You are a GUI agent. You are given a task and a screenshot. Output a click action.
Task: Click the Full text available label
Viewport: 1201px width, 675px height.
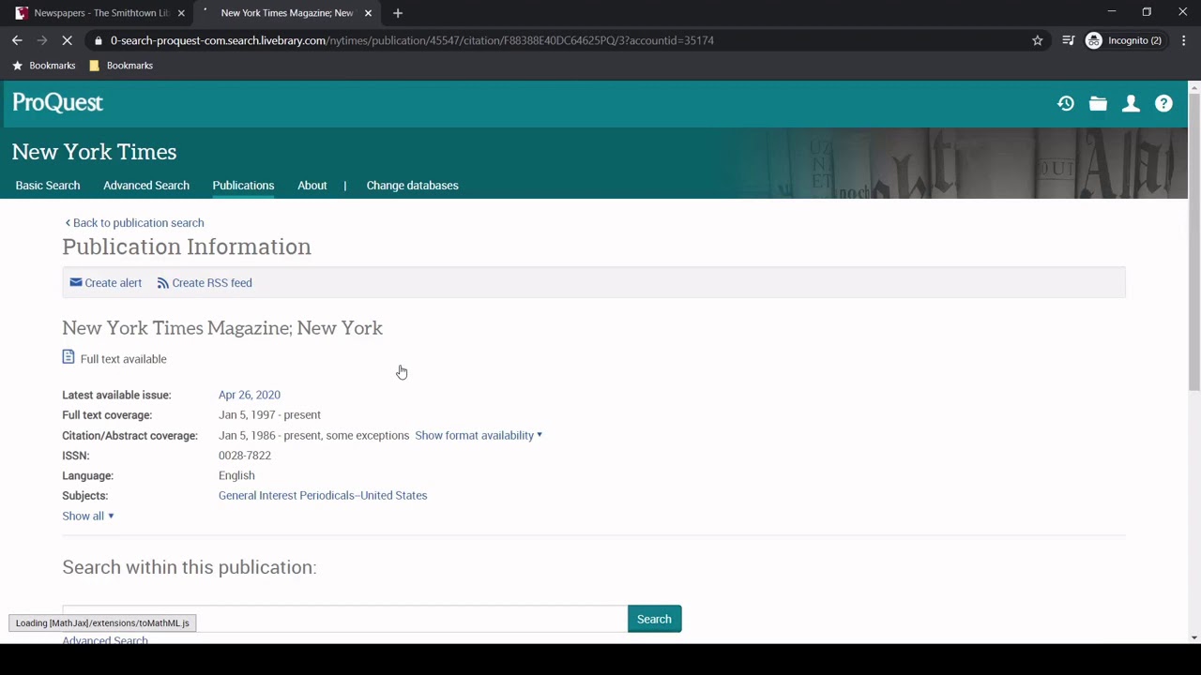click(124, 359)
